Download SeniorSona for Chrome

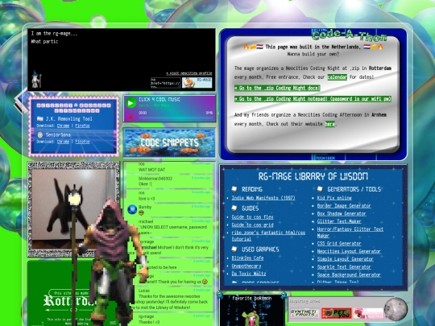pyautogui.click(x=63, y=142)
